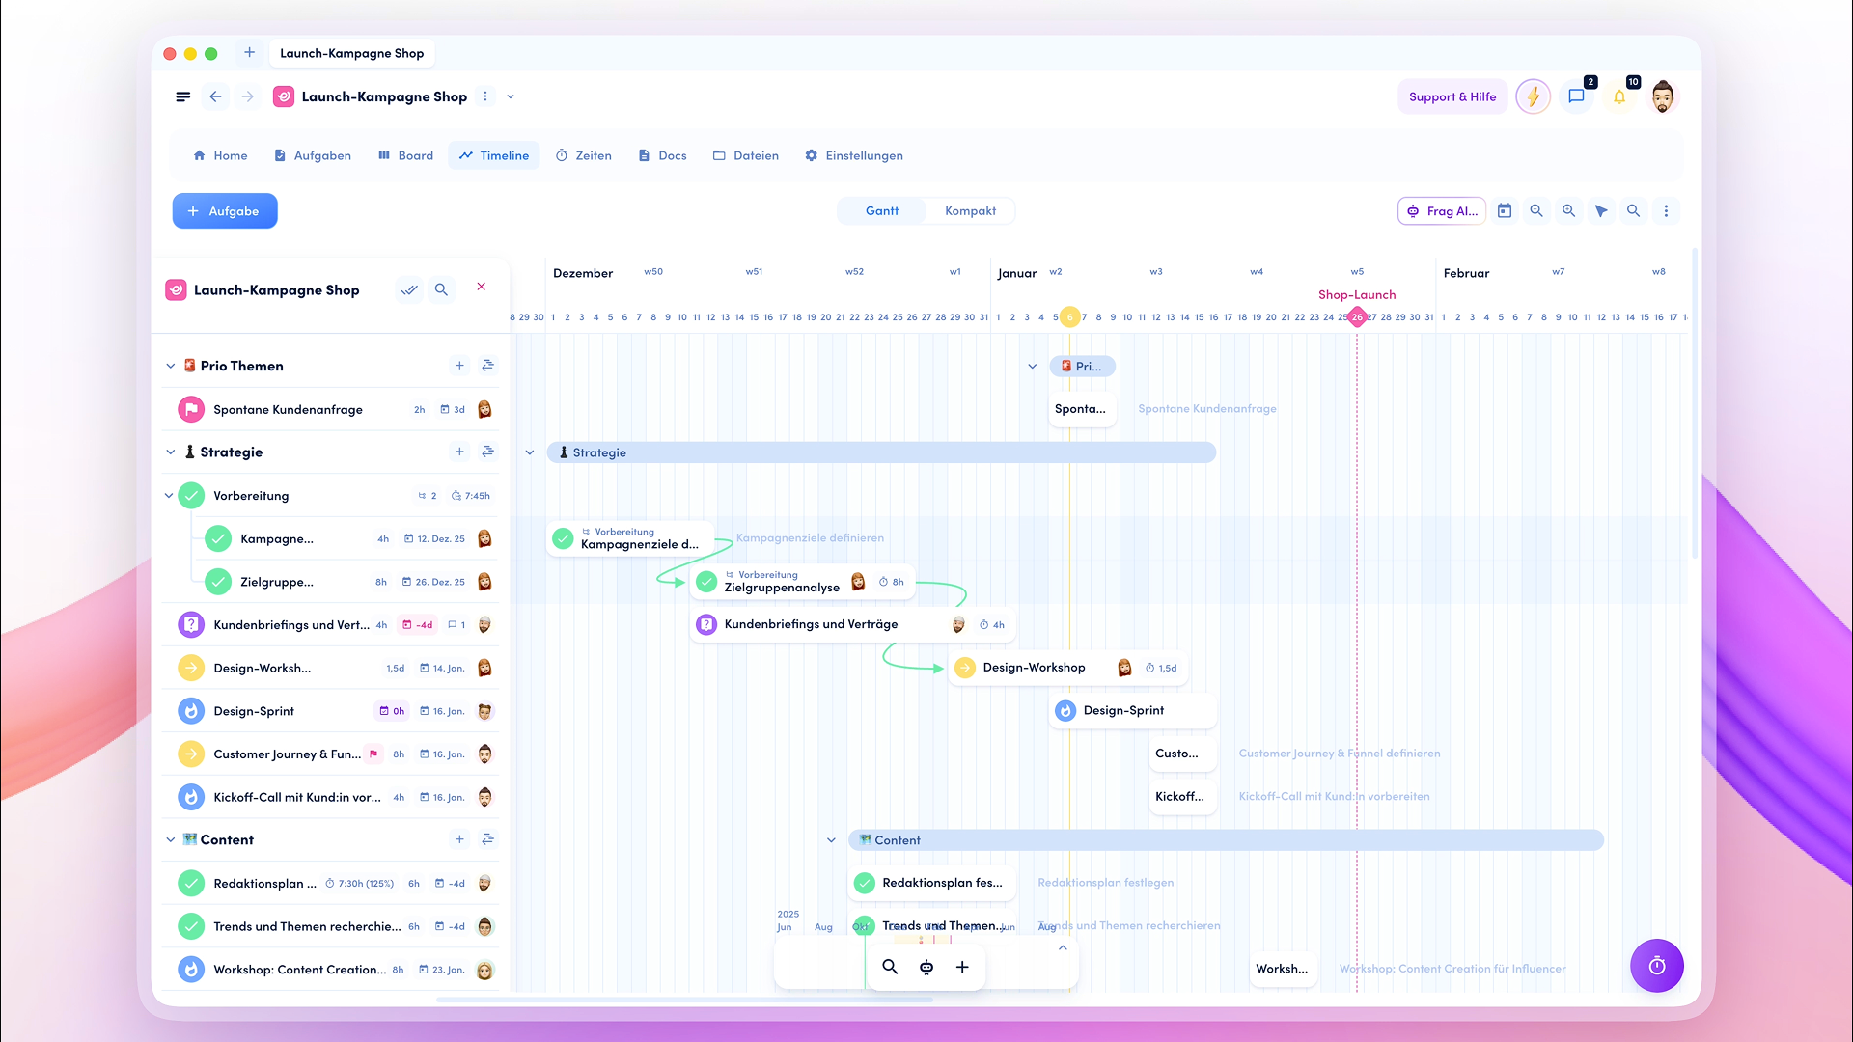
Task: Toggle the completed check of Redaktionsplan task
Action: (191, 883)
